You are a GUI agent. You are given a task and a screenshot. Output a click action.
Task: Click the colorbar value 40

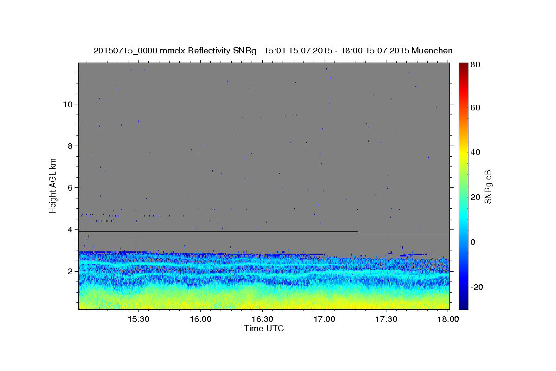[x=475, y=152]
